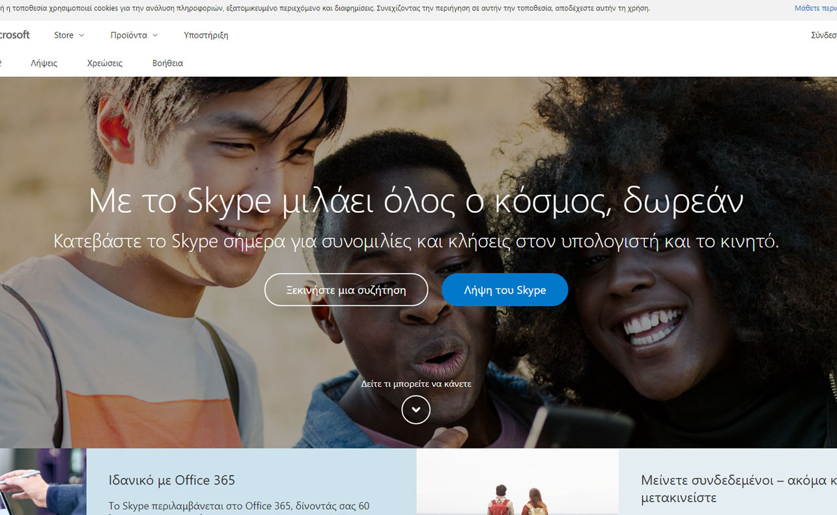Image resolution: width=837 pixels, height=515 pixels.
Task: Go to the Λήψεις tab
Action: (x=44, y=63)
